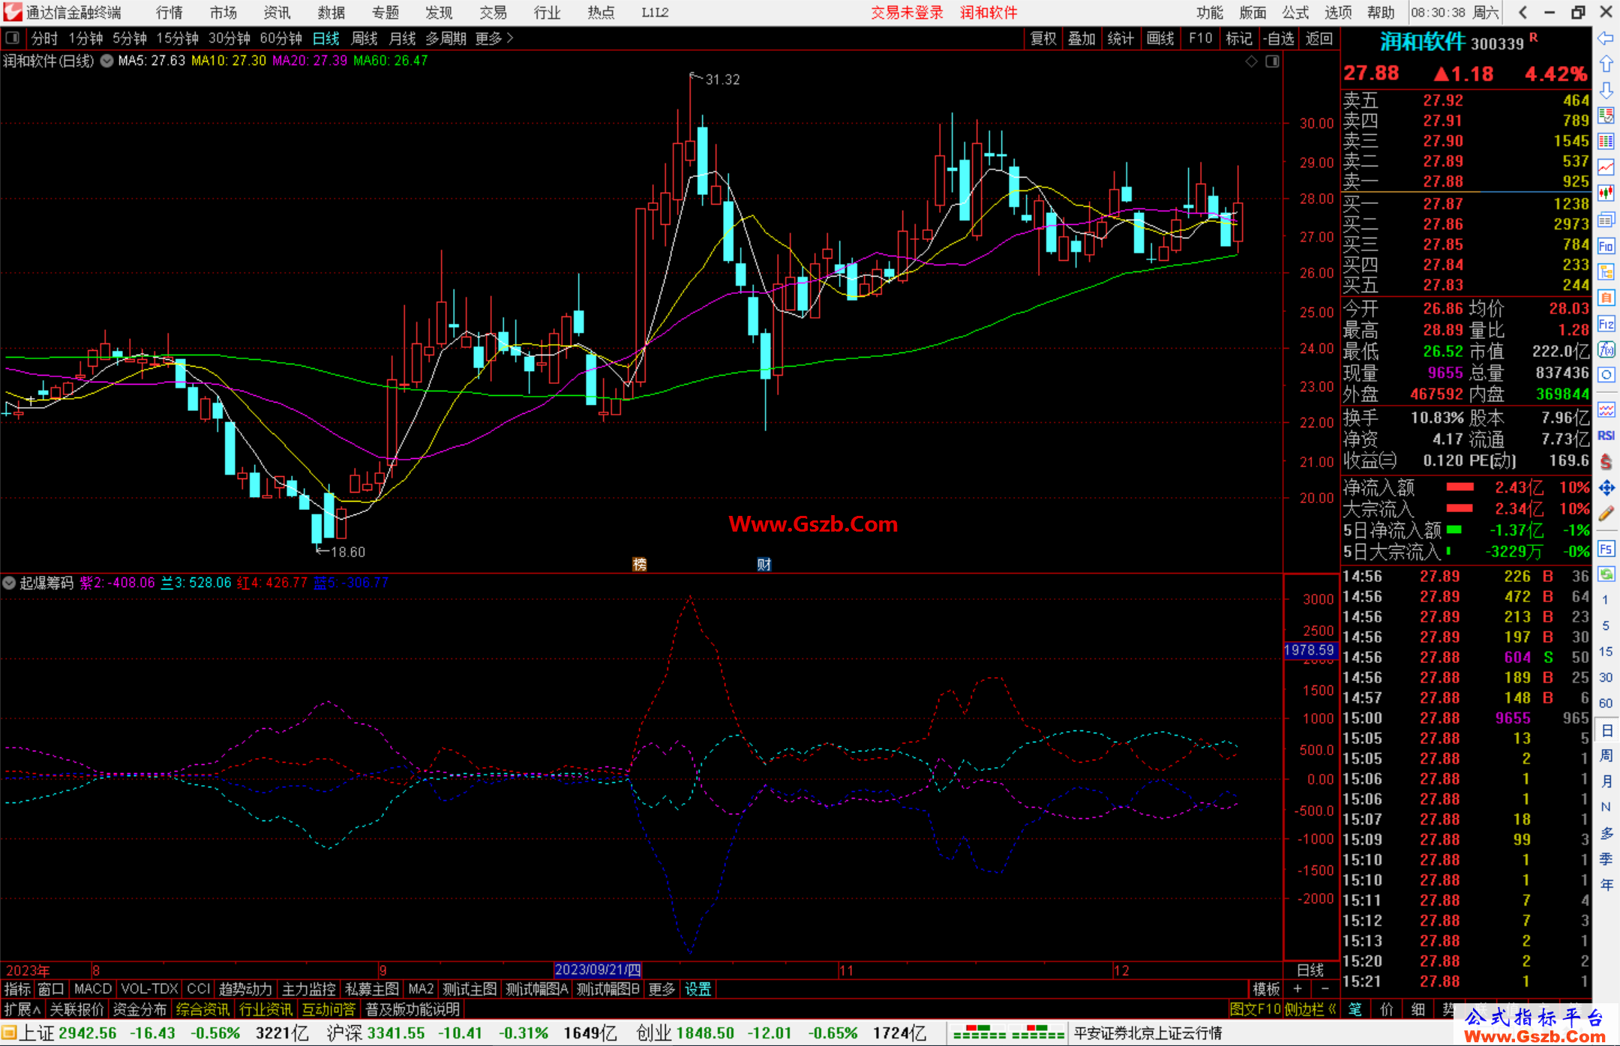1620x1046 pixels.
Task: Toggle the settings circle beside 起爆筹码 indicator
Action: tap(9, 583)
